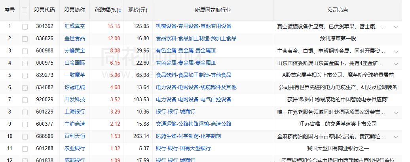410x162 pixels.
Task: Open stock link 一致魔芋
Action: pos(75,75)
